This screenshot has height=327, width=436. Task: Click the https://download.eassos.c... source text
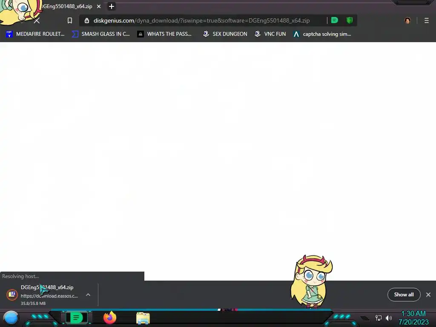pos(49,296)
